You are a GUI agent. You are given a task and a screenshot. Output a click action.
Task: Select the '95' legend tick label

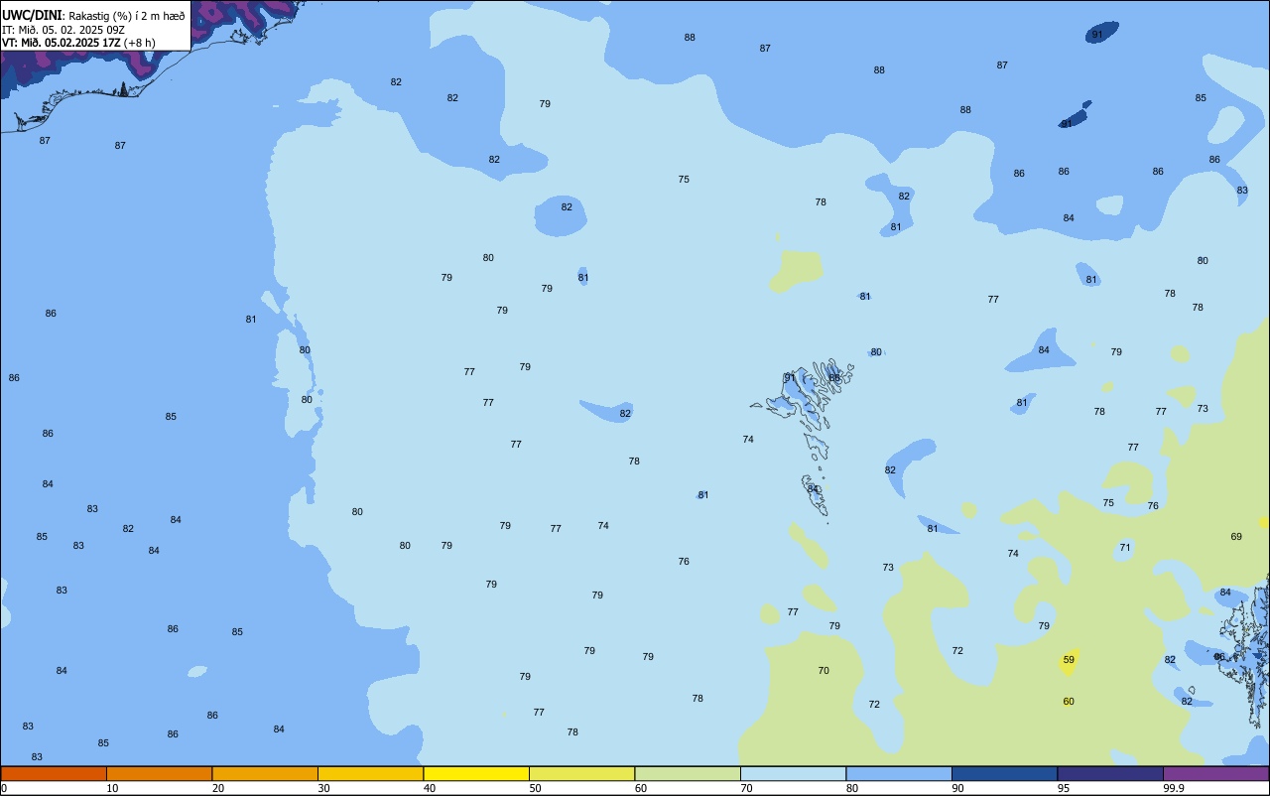(1064, 788)
